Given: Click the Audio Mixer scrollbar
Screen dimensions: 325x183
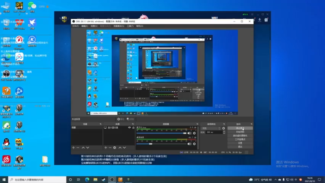Looking at the screenshot, I should [x=198, y=138].
